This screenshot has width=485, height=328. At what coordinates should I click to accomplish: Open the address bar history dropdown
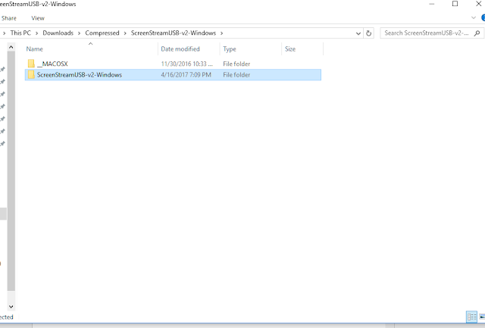358,33
